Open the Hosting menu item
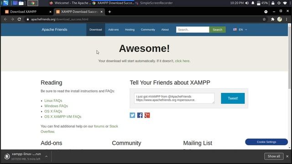Viewport: 292px width, 164px height. pos(130,30)
